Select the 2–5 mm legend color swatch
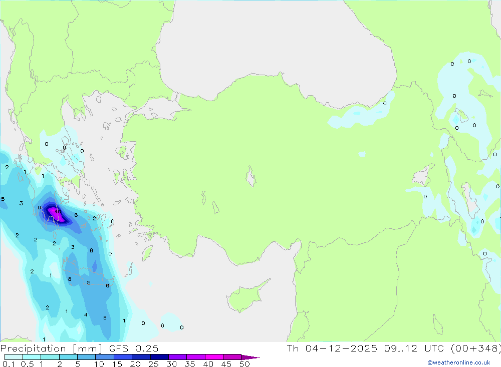Image resolution: width=501 pixels, height=367 pixels. (x=68, y=357)
